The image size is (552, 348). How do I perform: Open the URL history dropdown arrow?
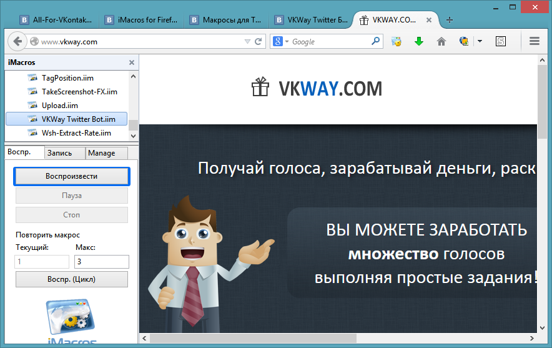(247, 42)
